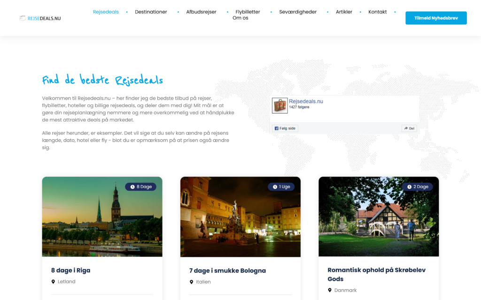Open the Destinationer menu item
The width and height of the screenshot is (481, 300).
pos(151,12)
